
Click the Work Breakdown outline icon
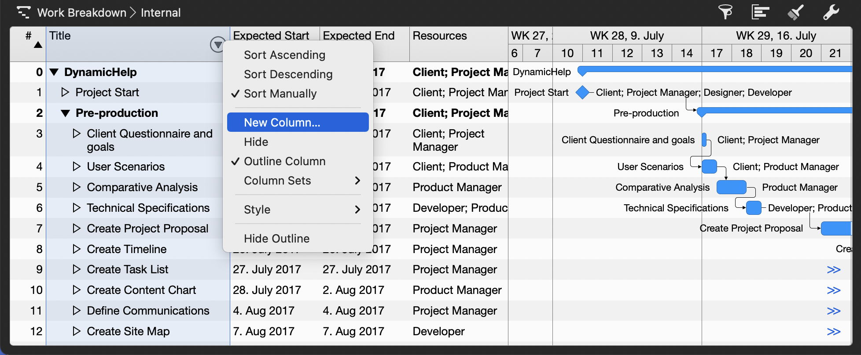coord(23,12)
